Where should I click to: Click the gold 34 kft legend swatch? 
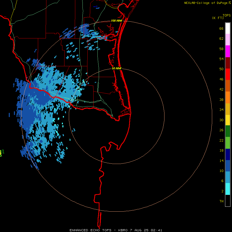pyautogui.click(x=228, y=109)
